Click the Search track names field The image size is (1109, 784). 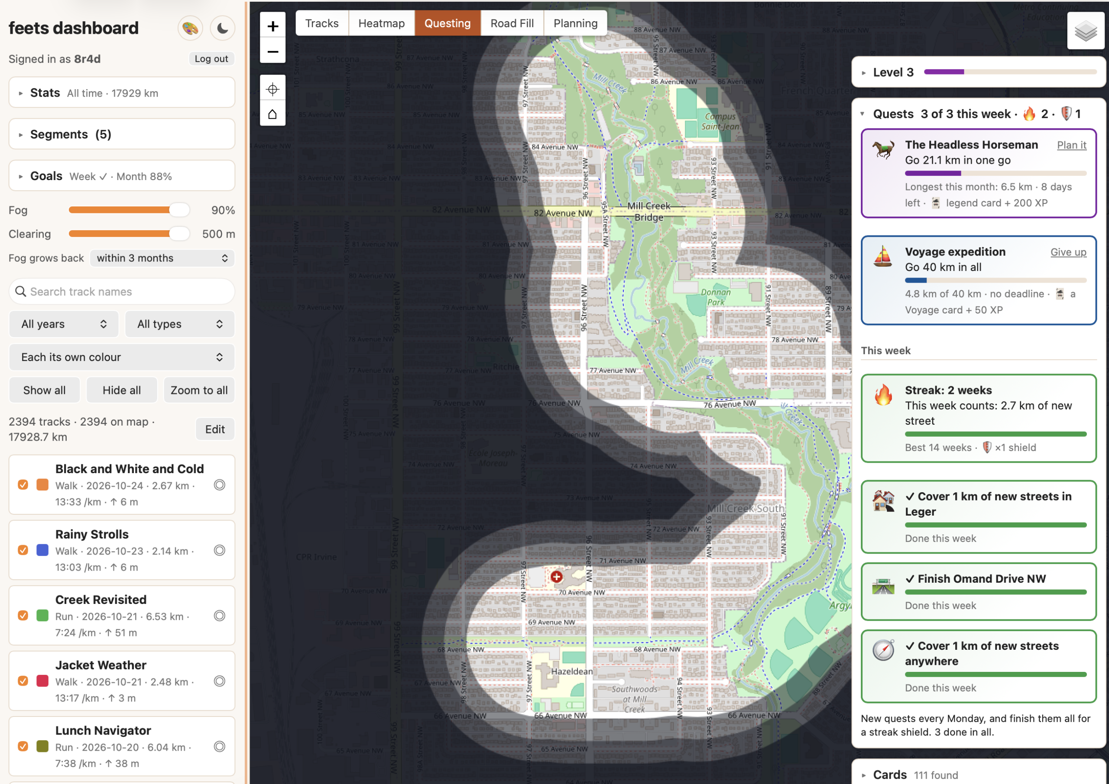click(122, 292)
